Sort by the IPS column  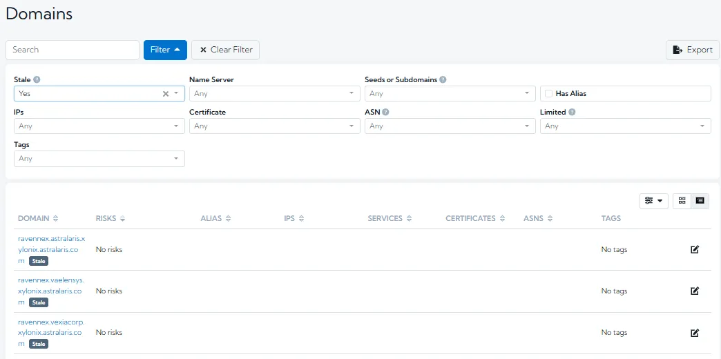[294, 218]
